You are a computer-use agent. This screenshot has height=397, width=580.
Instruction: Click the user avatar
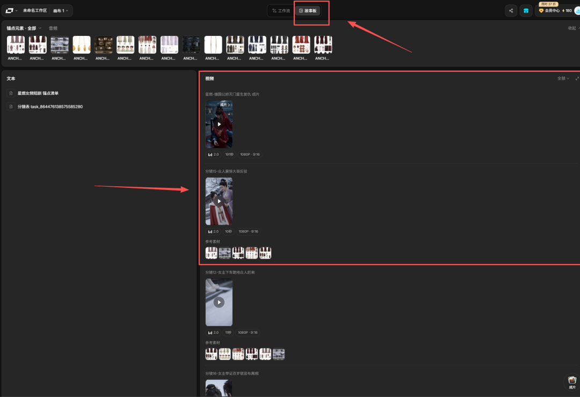(577, 11)
